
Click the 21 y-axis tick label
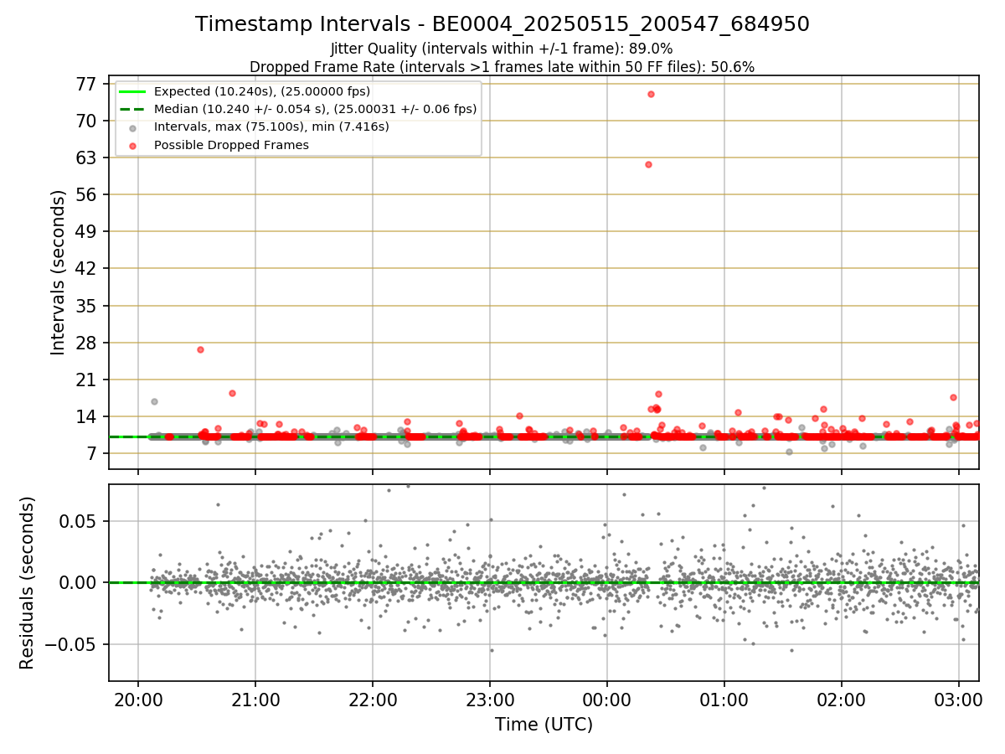[86, 380]
